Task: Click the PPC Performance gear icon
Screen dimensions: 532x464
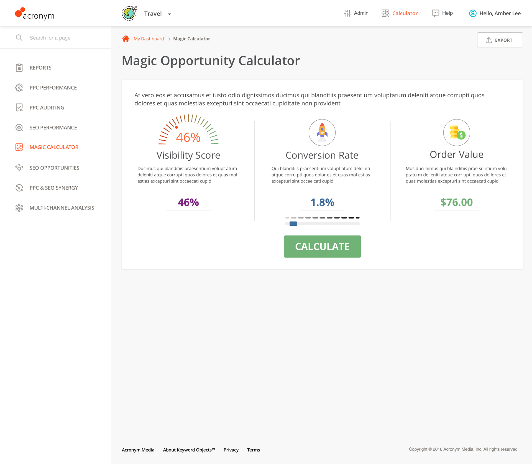Action: point(19,88)
